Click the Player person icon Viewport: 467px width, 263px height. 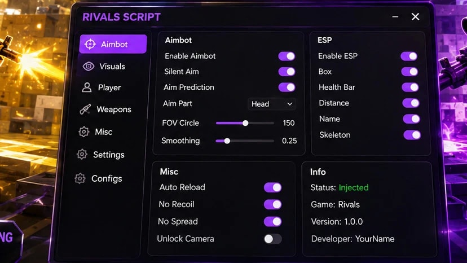pos(87,87)
